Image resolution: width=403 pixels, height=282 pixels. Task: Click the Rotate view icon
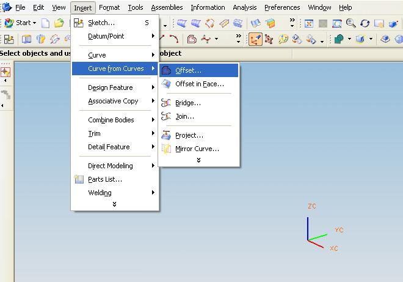pyautogui.click(x=365, y=24)
